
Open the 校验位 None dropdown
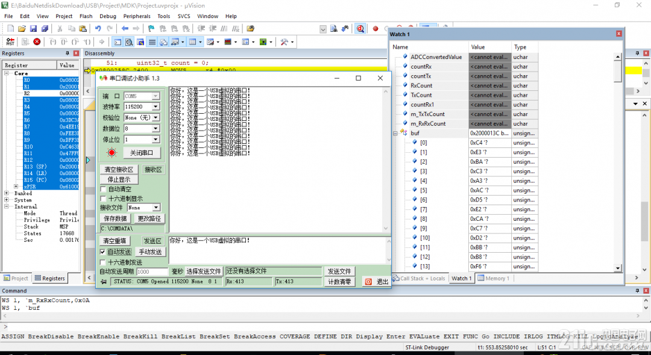click(156, 118)
